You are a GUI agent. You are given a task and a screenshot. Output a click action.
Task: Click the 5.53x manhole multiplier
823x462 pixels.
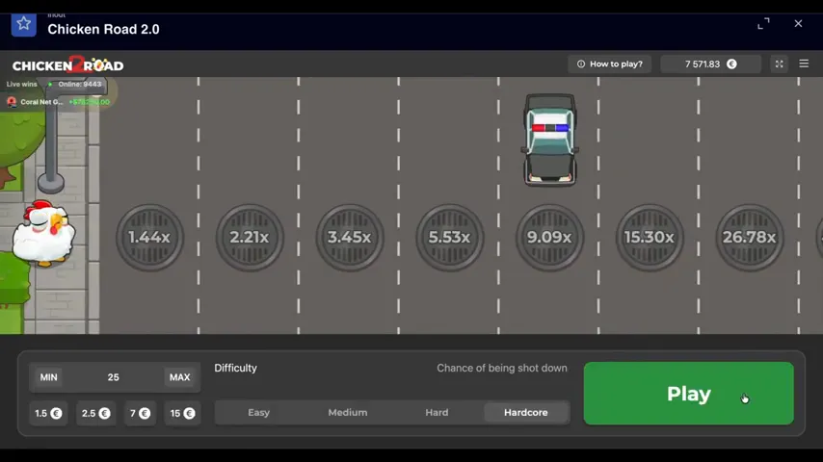point(450,237)
